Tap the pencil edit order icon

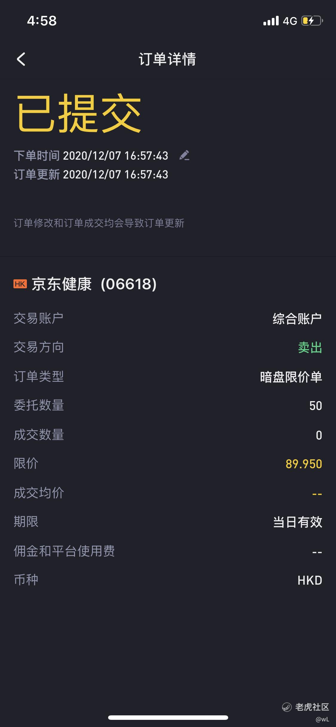184,155
